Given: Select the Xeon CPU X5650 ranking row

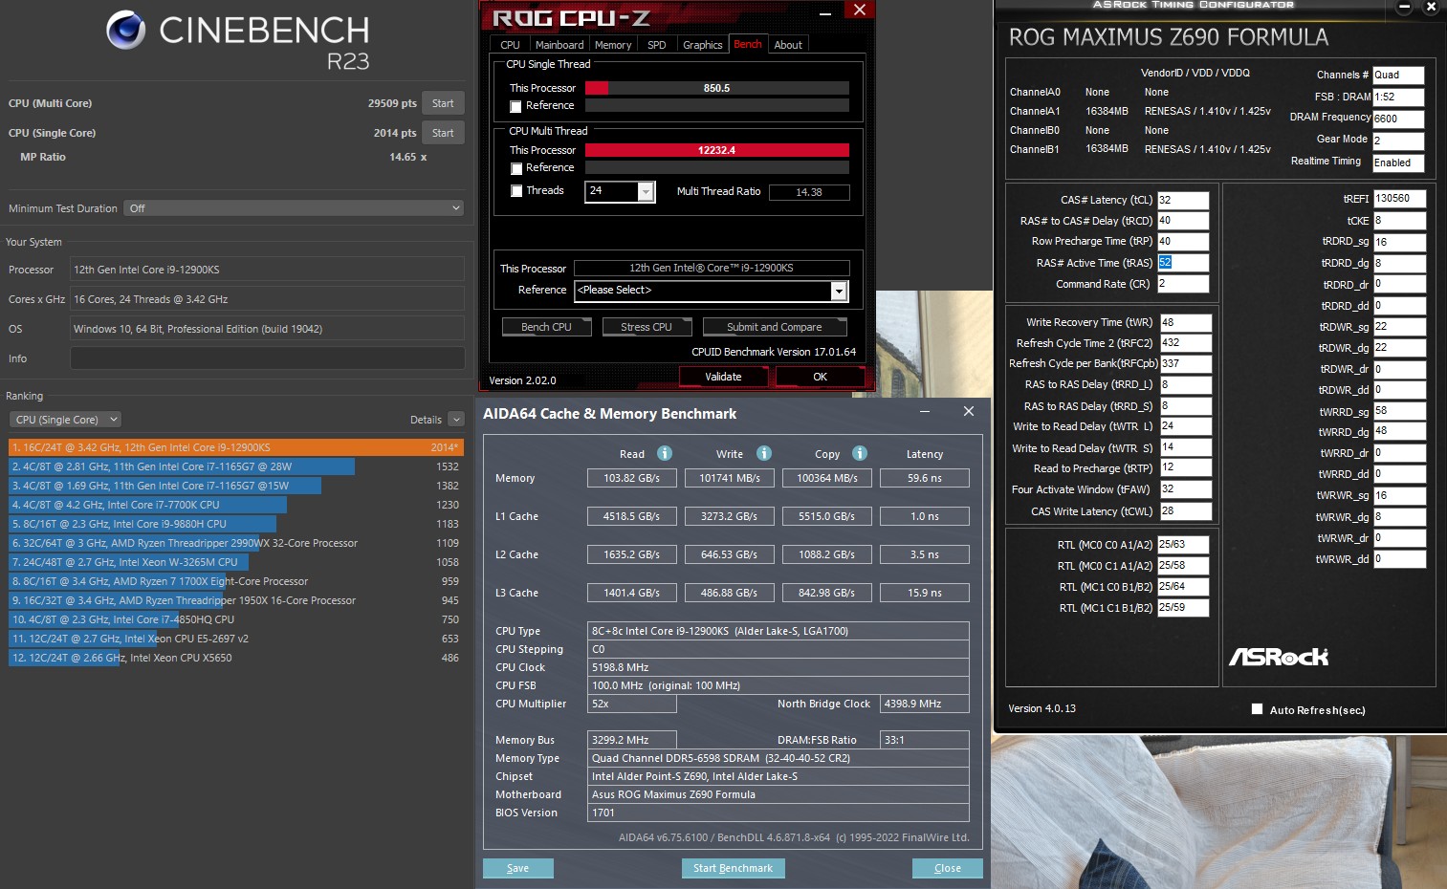Looking at the screenshot, I should click(x=236, y=658).
